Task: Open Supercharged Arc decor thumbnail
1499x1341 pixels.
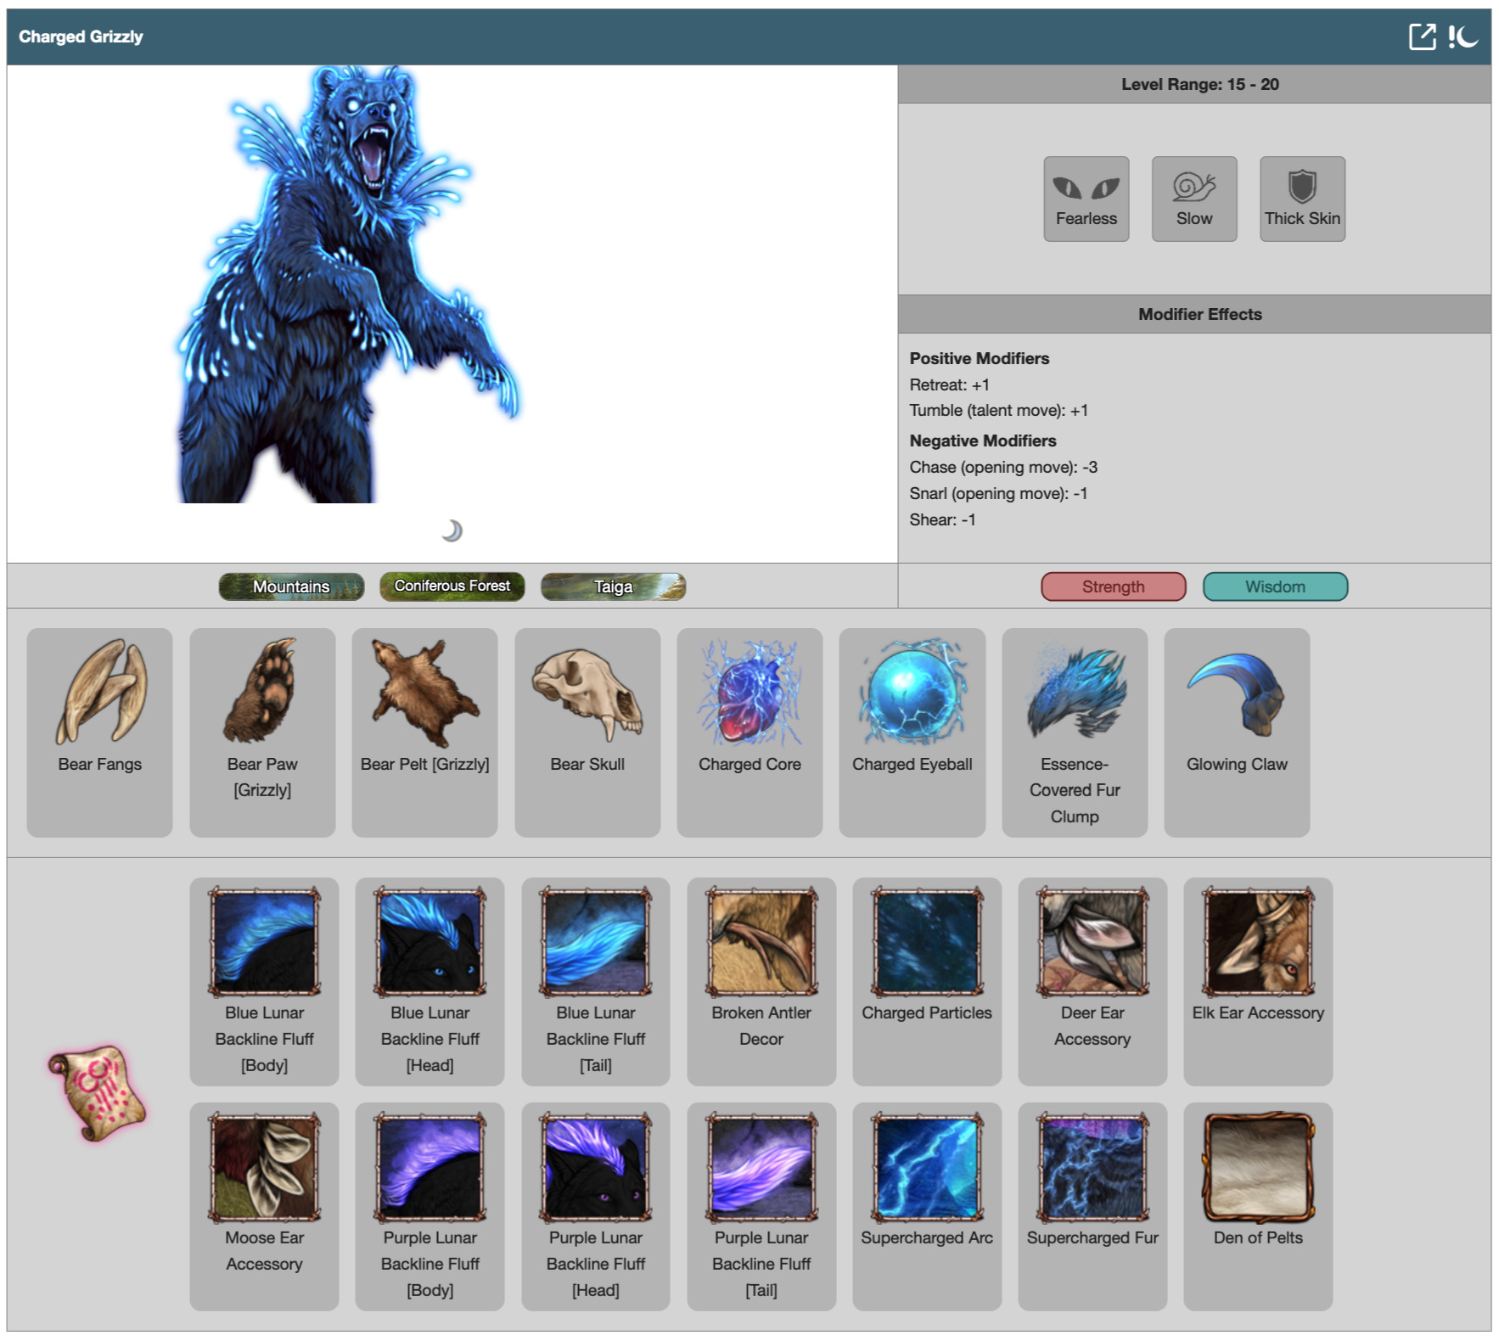Action: click(927, 1168)
